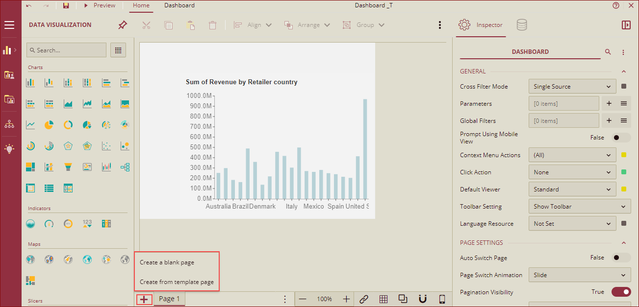Turn off Pagination Visibility toggle

[x=621, y=292]
